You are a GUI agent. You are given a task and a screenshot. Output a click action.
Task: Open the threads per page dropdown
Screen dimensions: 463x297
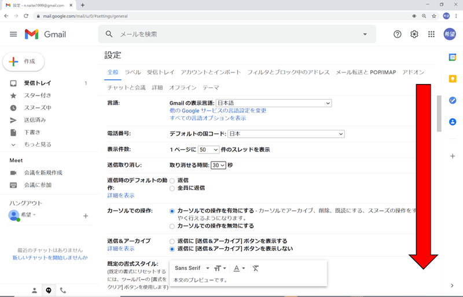208,150
